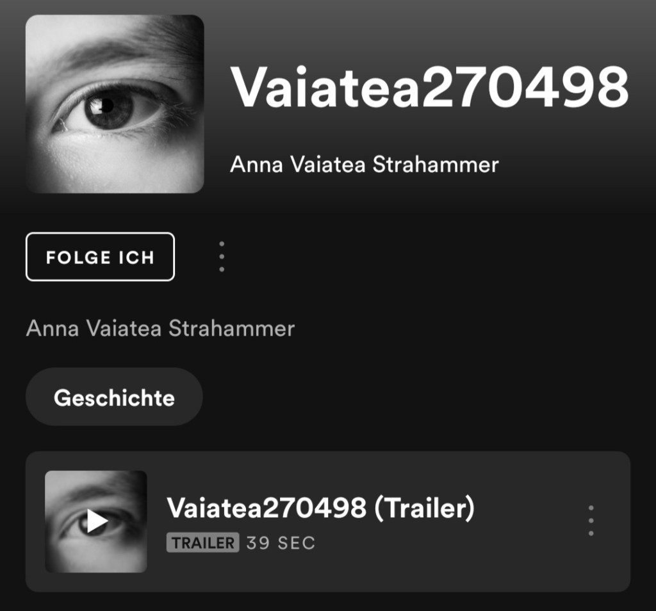
Task: Open the three-dot menu beside FOLGE ICH
Action: pyautogui.click(x=222, y=256)
